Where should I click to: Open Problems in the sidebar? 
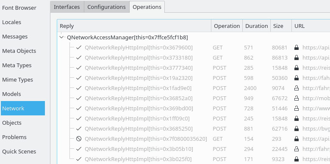(14, 137)
